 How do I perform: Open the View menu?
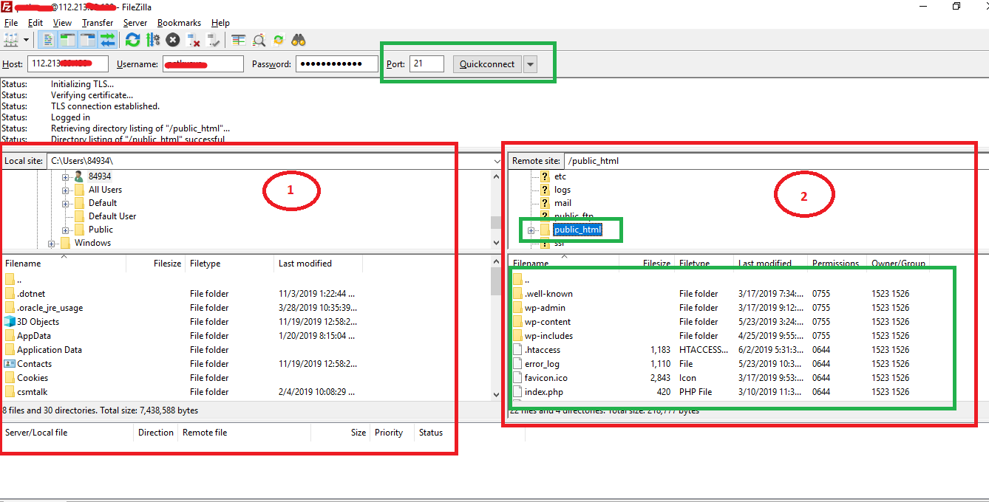[x=62, y=23]
